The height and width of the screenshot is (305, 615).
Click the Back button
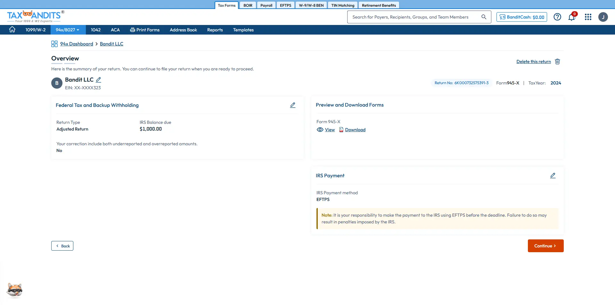pos(62,246)
